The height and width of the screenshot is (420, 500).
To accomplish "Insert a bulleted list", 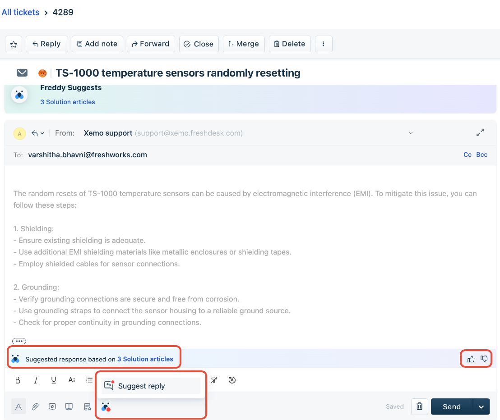I will [89, 380].
